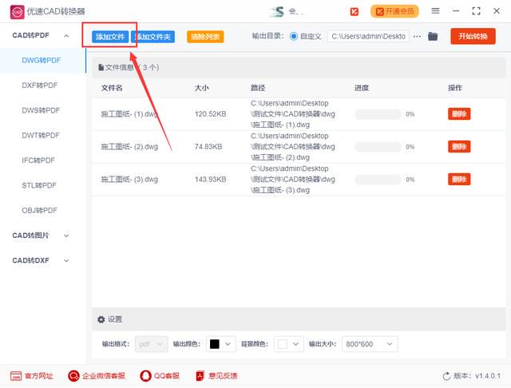Image resolution: width=511 pixels, height=388 pixels.
Task: Click file name 施工图纸- (1).dwg
Action: point(129,114)
